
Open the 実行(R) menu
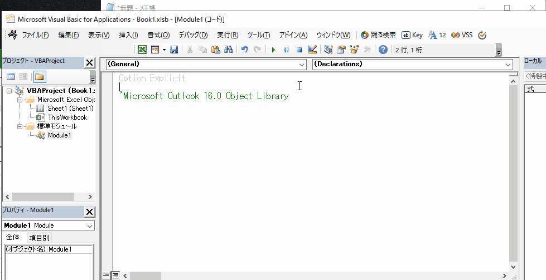(228, 35)
